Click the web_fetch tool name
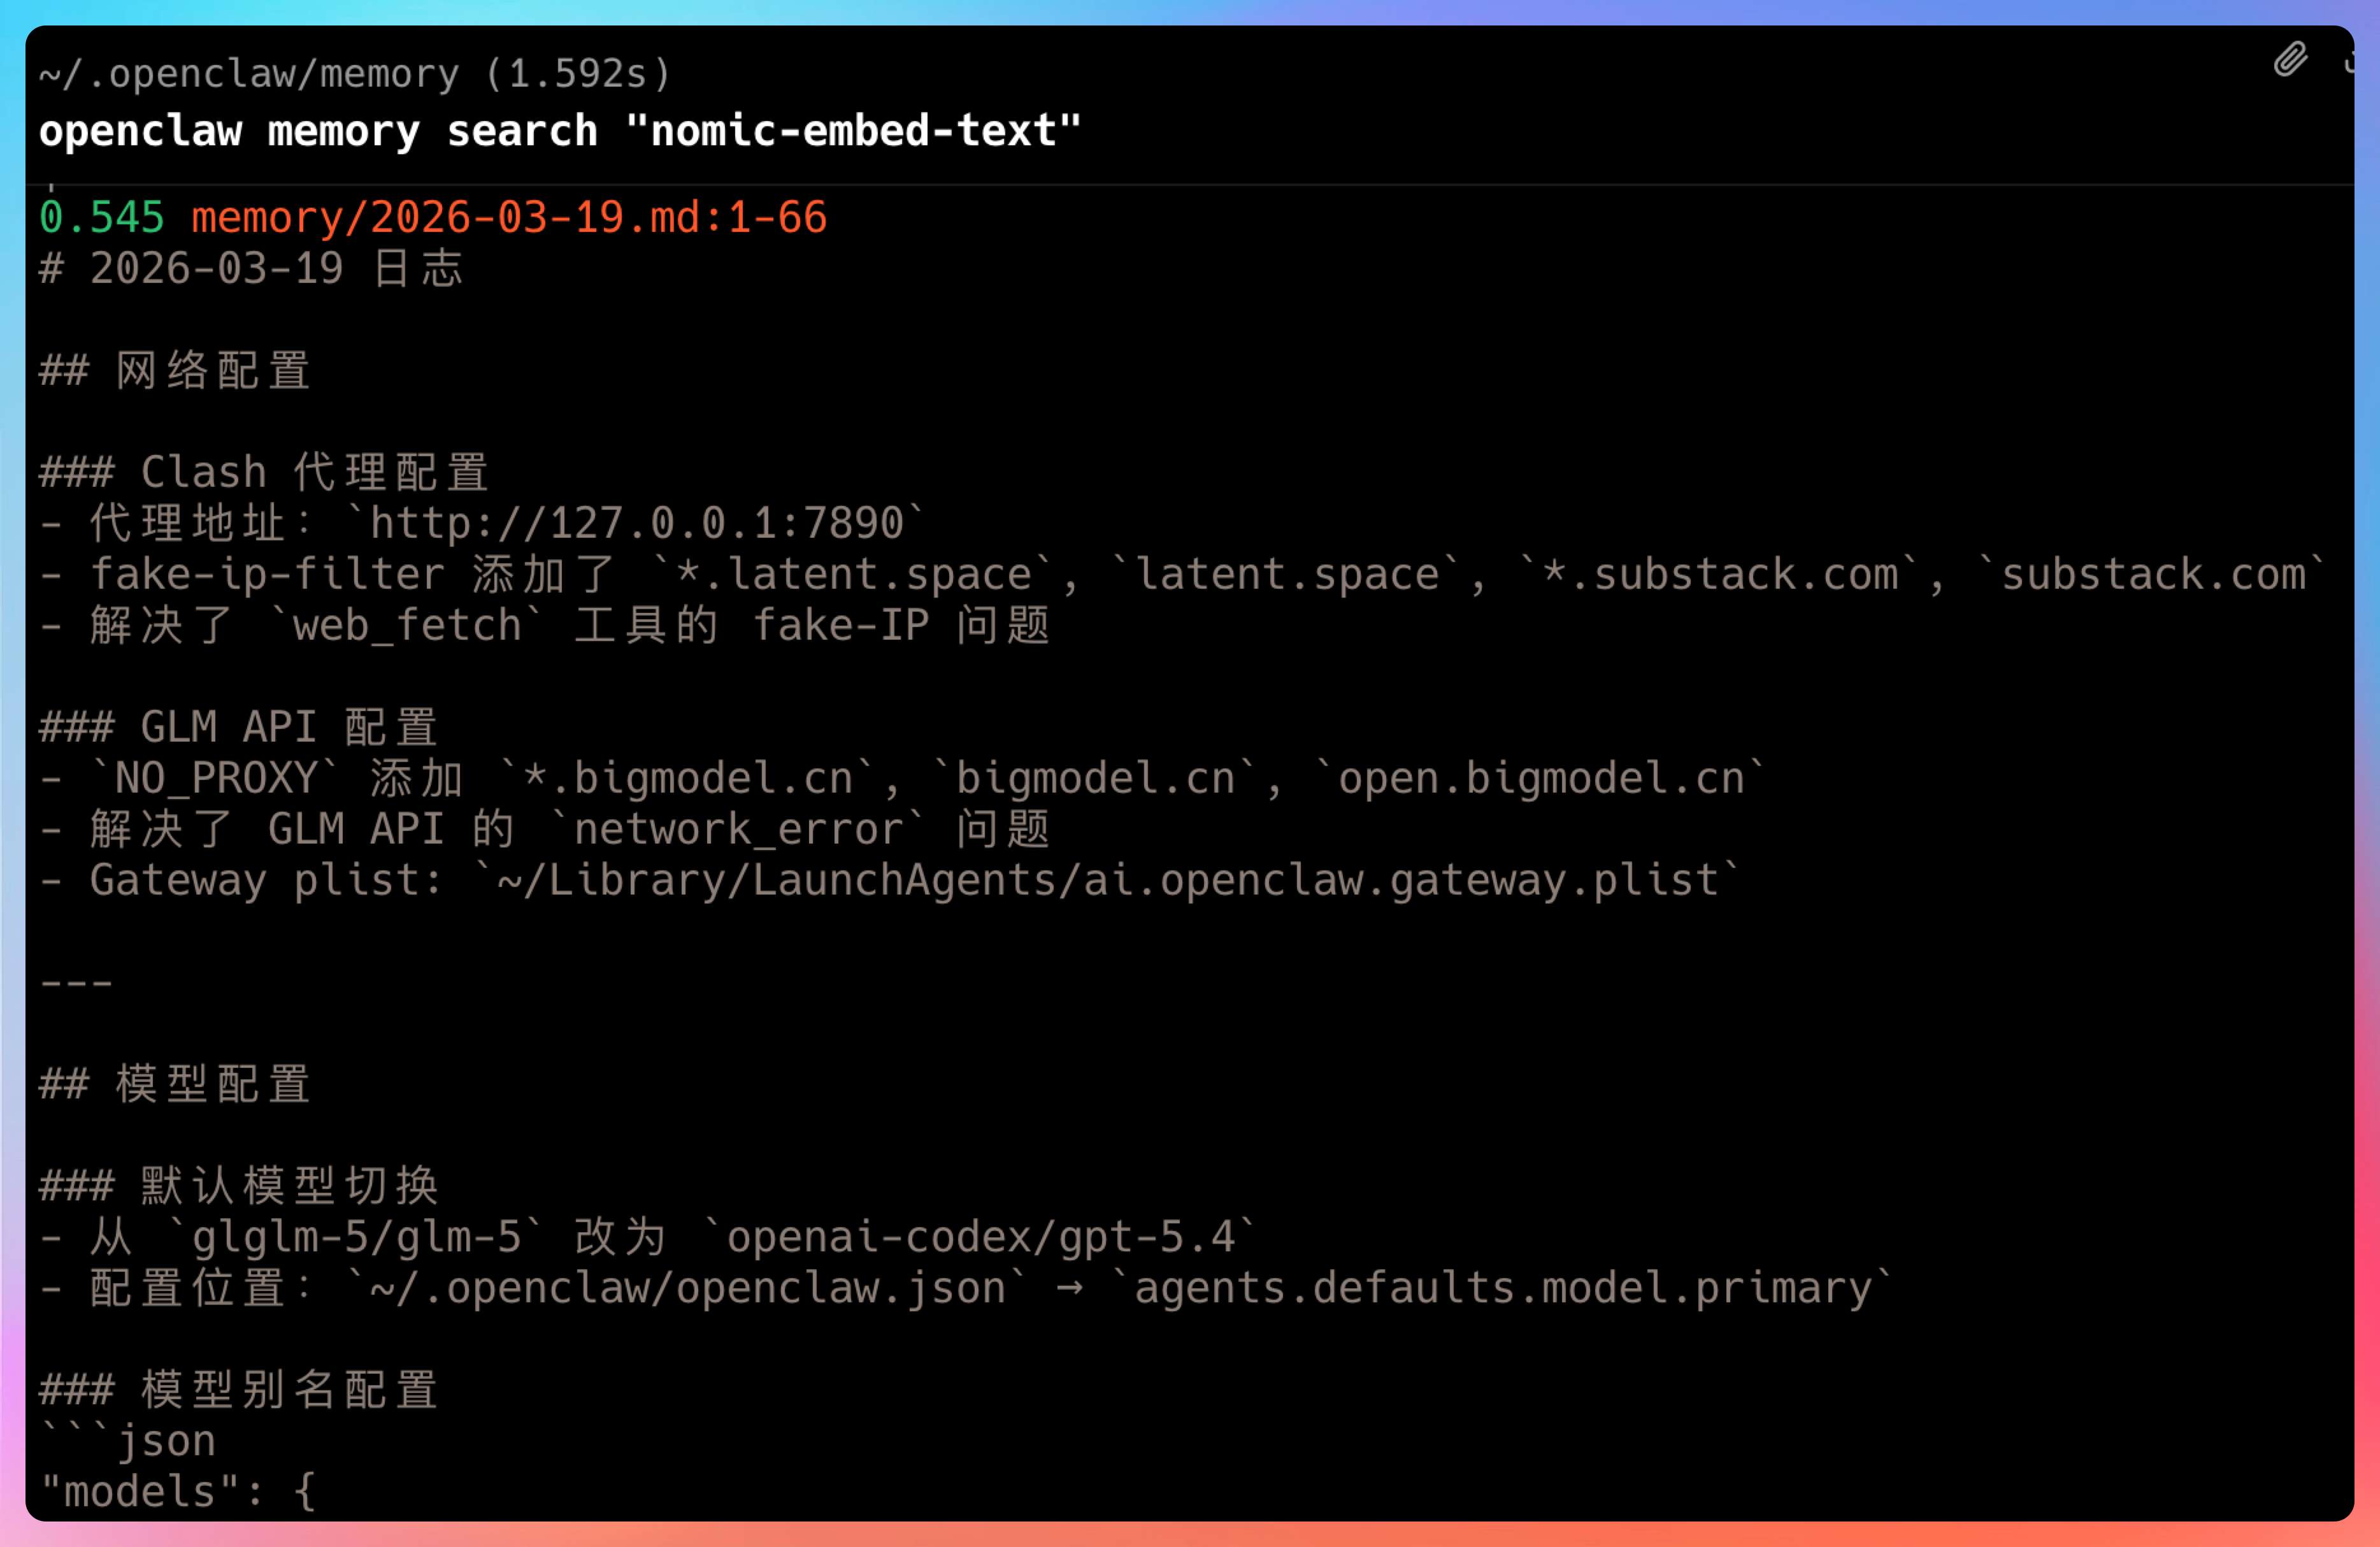 coord(407,626)
